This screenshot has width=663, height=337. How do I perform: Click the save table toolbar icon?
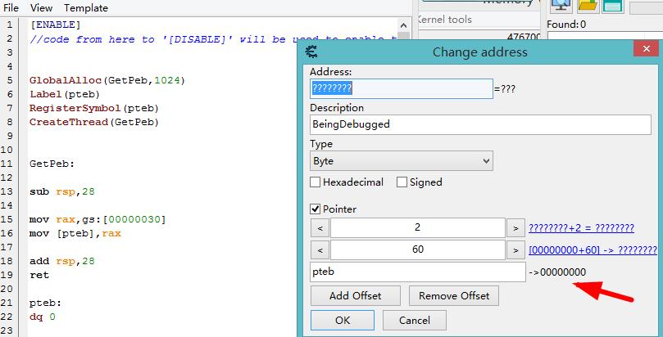click(613, 6)
